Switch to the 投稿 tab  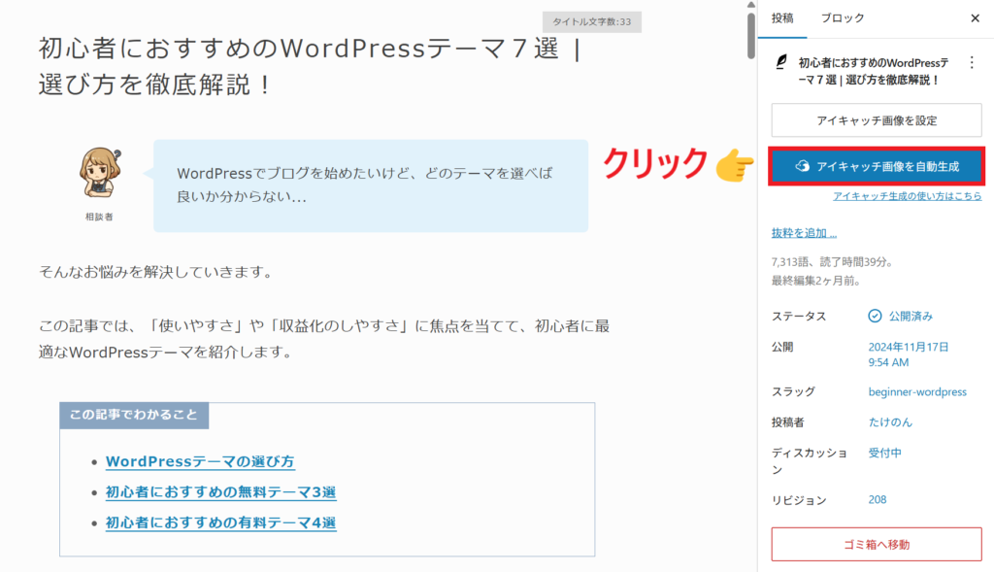[782, 18]
